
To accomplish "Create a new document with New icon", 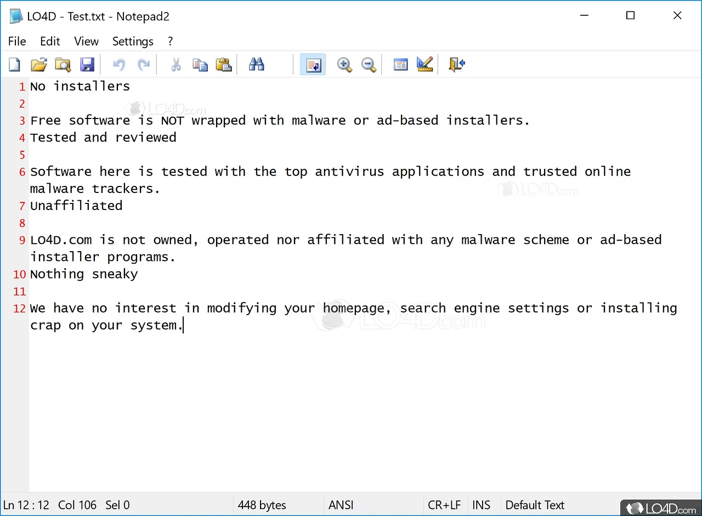I will pyautogui.click(x=15, y=65).
